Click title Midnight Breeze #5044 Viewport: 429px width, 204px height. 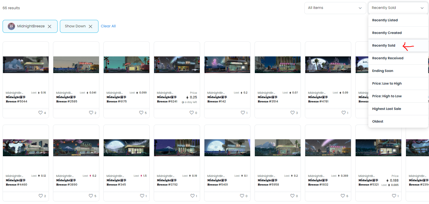point(16,99)
